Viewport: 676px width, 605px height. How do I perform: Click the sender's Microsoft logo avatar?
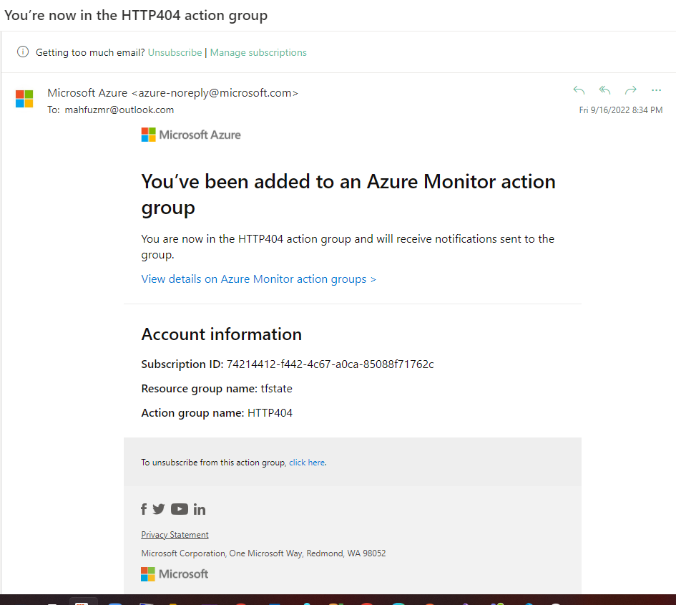[24, 98]
